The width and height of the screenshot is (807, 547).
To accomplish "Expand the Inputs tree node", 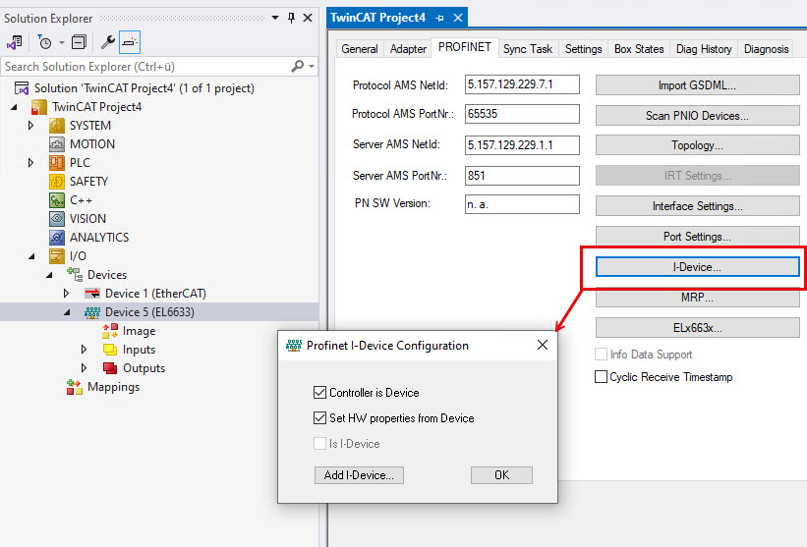I will [x=85, y=350].
